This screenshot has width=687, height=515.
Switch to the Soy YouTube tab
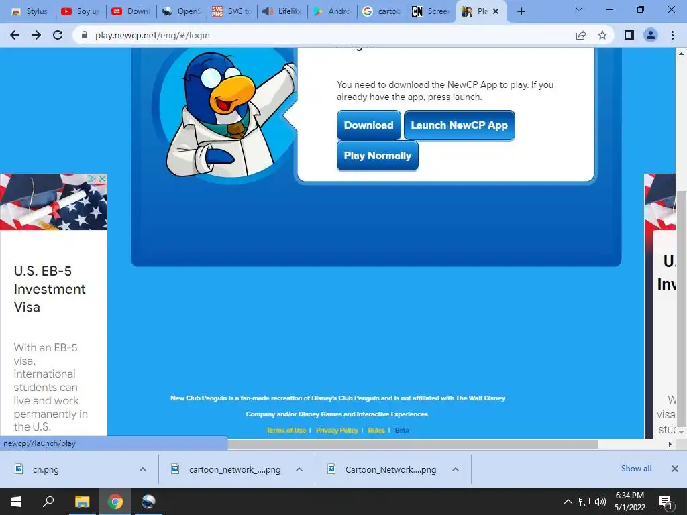click(81, 11)
